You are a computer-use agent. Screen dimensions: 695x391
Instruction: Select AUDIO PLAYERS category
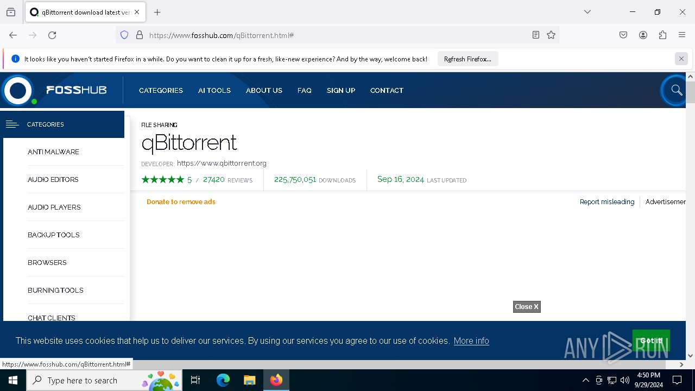tap(54, 207)
